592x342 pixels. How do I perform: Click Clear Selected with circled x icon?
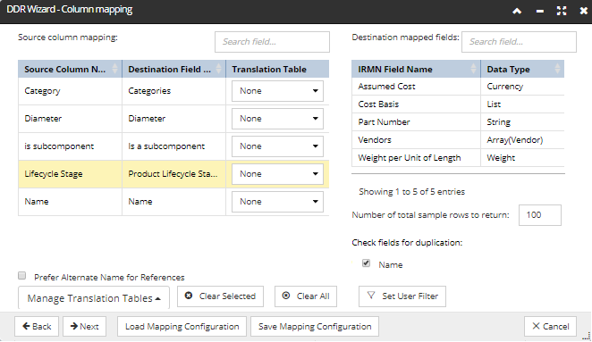click(x=220, y=296)
